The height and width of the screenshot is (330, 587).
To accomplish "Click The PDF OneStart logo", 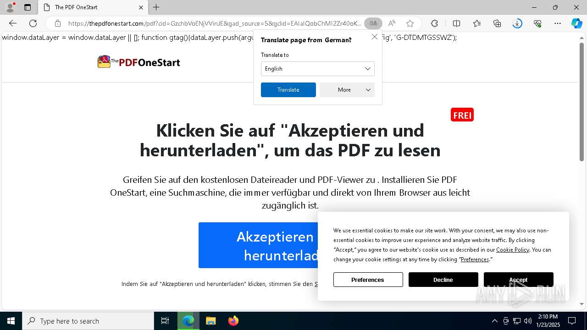I will pyautogui.click(x=138, y=62).
